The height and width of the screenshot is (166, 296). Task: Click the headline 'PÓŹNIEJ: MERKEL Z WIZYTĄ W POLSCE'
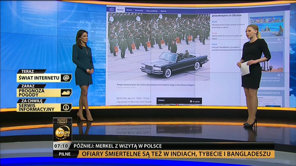[118, 146]
